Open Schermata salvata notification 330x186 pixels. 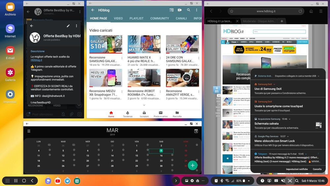tap(288, 123)
